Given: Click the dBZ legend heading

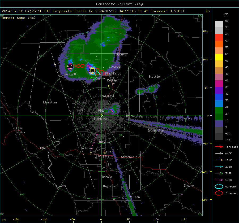Looking at the screenshot, I should click(x=225, y=14).
